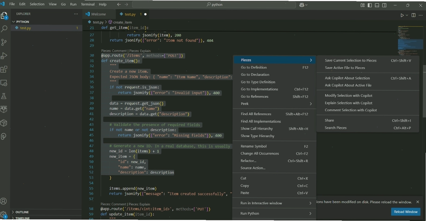Viewport: 426px width, 221px height.
Task: Dismiss the reload notification
Action: [418, 202]
